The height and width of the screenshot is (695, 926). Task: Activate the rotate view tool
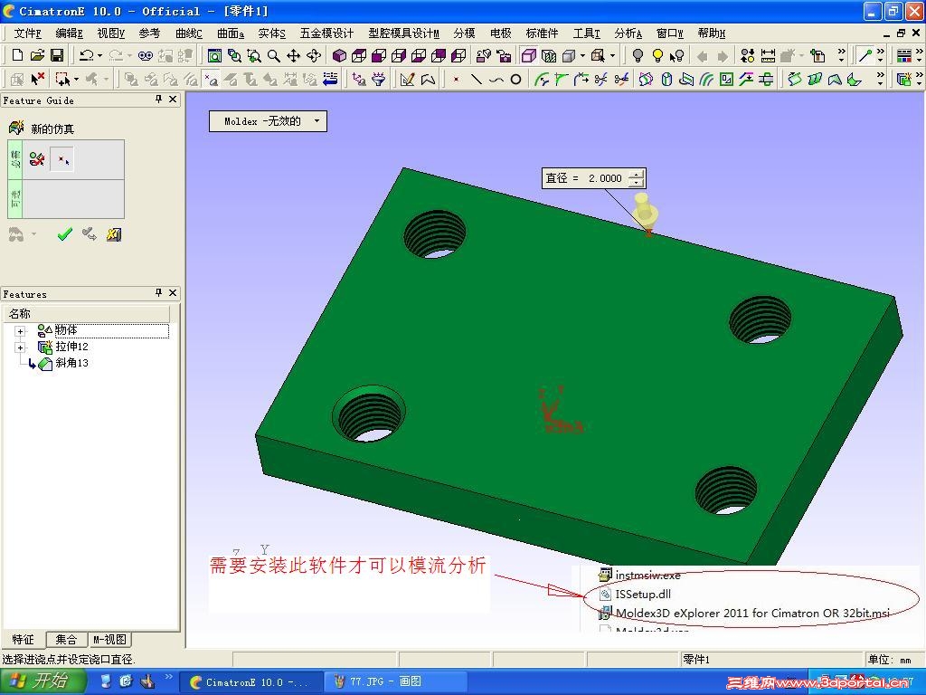[314, 56]
